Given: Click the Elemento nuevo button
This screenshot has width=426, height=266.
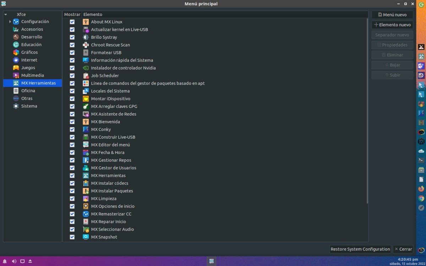Looking at the screenshot, I should click(x=392, y=25).
